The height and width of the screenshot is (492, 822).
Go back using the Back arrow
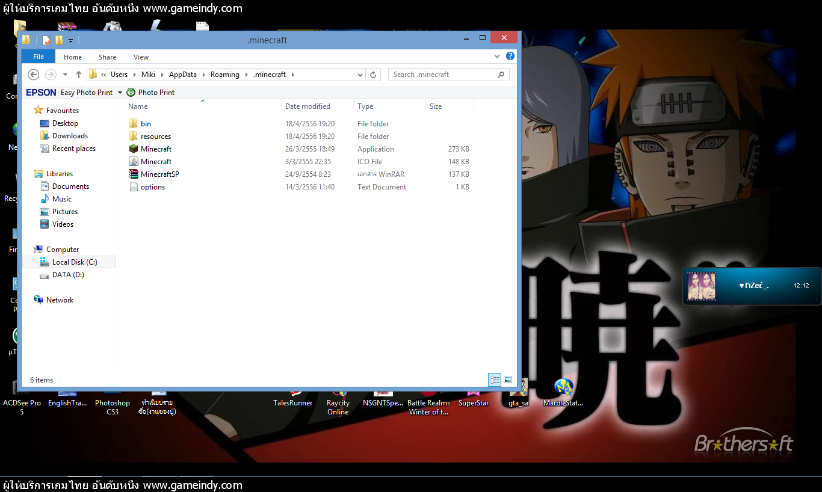click(34, 75)
